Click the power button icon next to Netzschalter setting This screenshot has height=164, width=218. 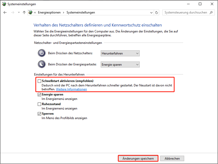[x=42, y=53]
